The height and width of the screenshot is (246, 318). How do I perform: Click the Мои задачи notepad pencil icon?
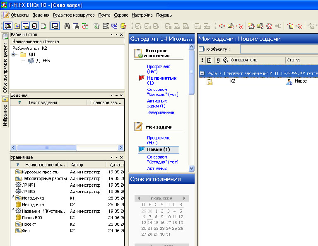point(138,126)
